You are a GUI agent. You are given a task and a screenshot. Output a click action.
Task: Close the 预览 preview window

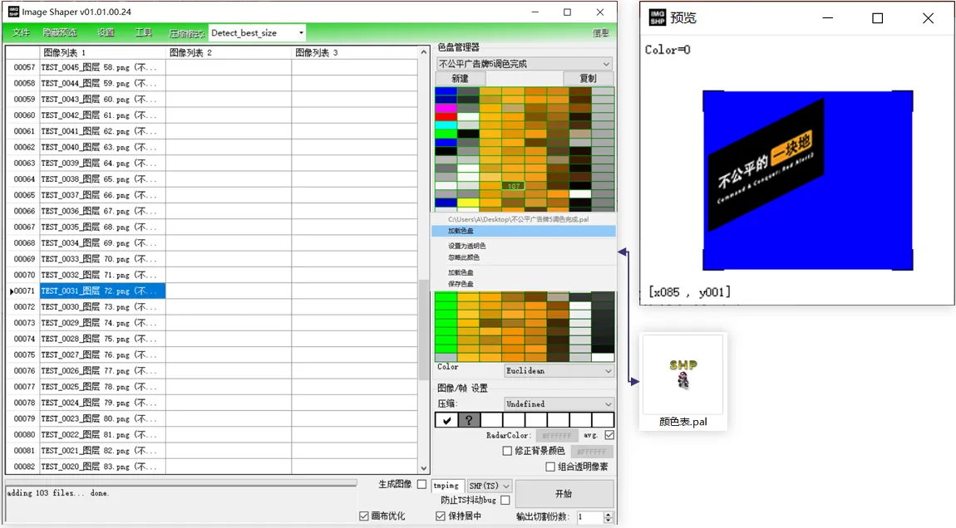coord(928,17)
